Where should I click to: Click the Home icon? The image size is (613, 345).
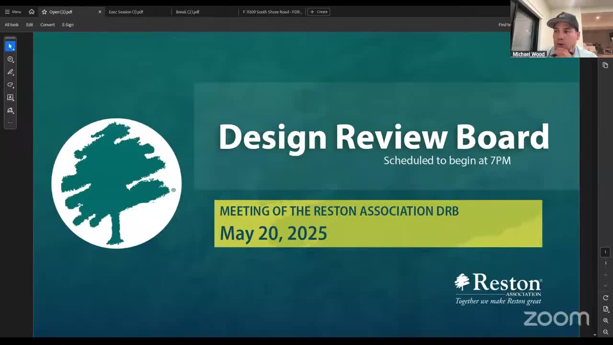(x=32, y=11)
